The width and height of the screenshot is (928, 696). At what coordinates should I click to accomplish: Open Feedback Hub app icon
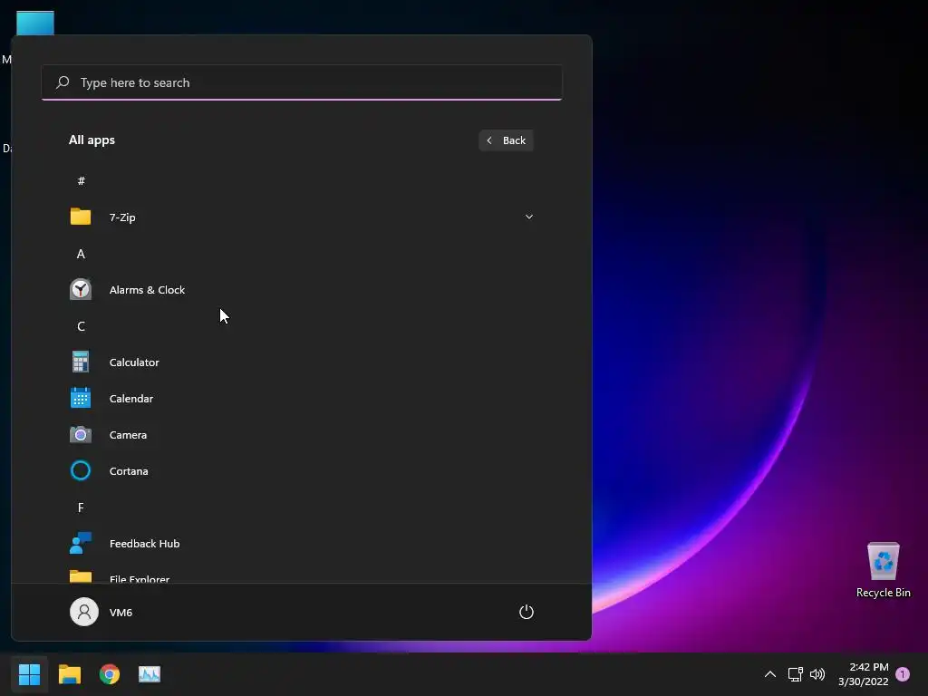click(81, 543)
